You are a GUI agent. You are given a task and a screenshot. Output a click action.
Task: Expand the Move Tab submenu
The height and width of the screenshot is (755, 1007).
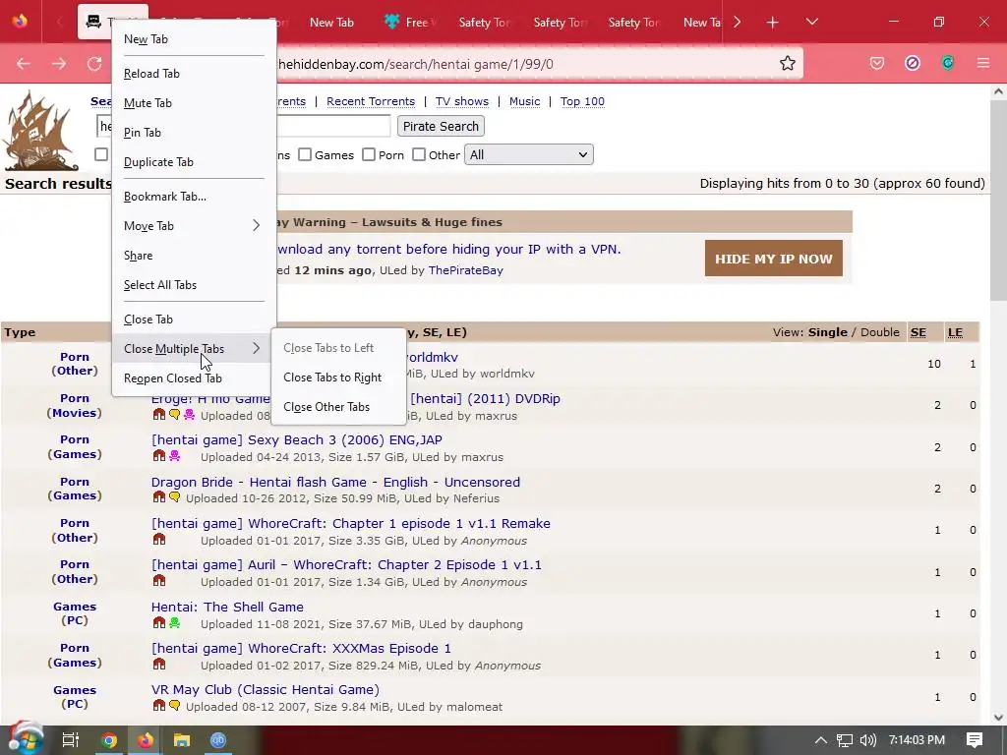[x=194, y=226]
